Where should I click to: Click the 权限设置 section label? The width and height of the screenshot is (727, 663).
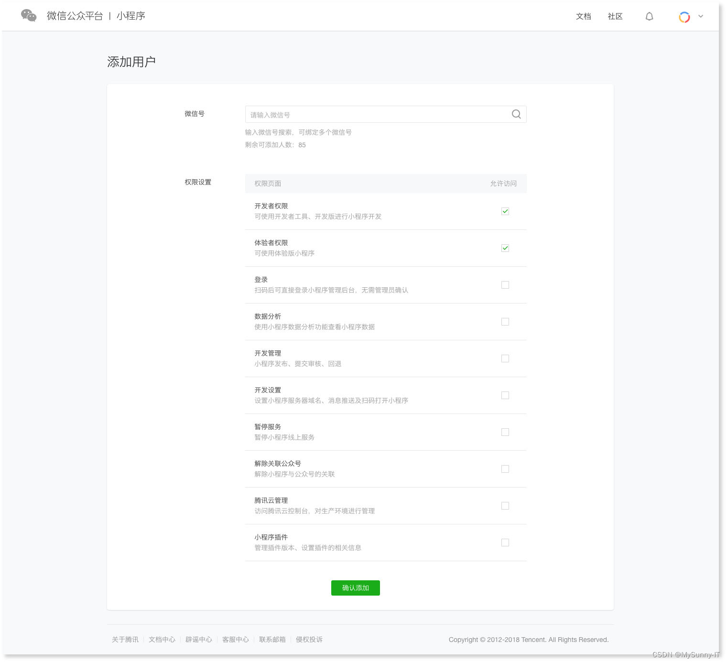(x=198, y=182)
